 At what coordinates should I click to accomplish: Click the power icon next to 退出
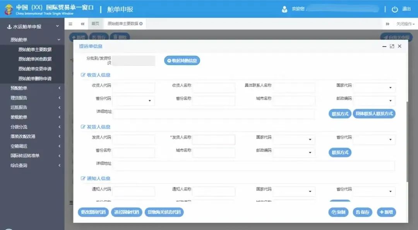tap(395, 9)
